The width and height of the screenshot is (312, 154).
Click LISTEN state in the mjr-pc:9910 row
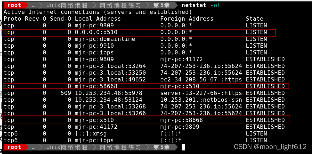(x=256, y=46)
